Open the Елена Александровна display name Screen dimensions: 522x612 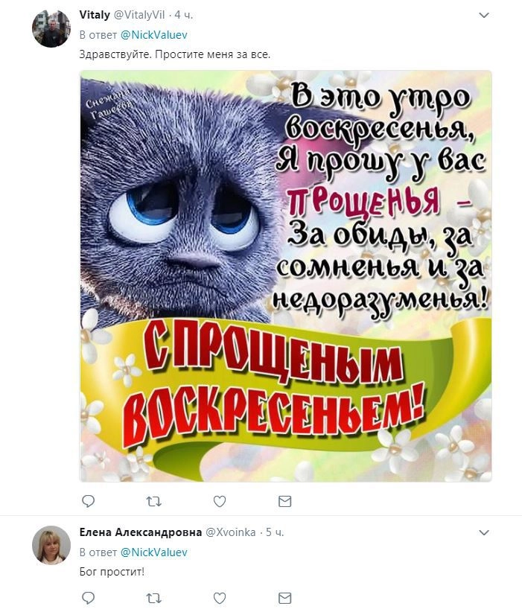click(x=141, y=532)
